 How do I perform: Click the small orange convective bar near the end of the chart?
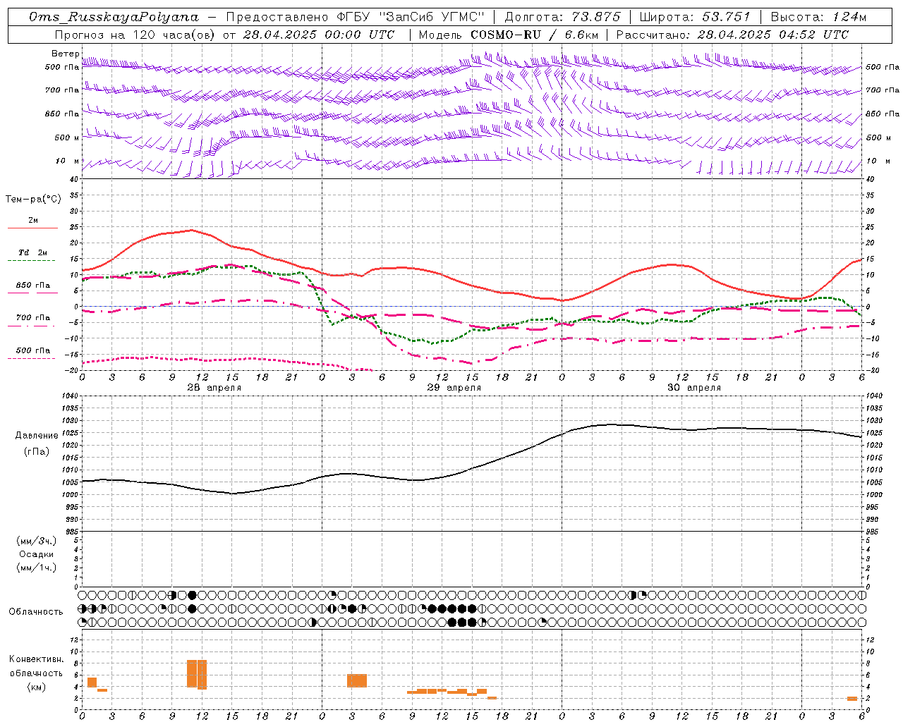pos(852,699)
